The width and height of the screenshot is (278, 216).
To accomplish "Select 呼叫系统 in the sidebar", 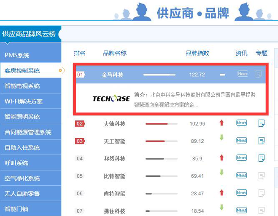I will (31, 163).
